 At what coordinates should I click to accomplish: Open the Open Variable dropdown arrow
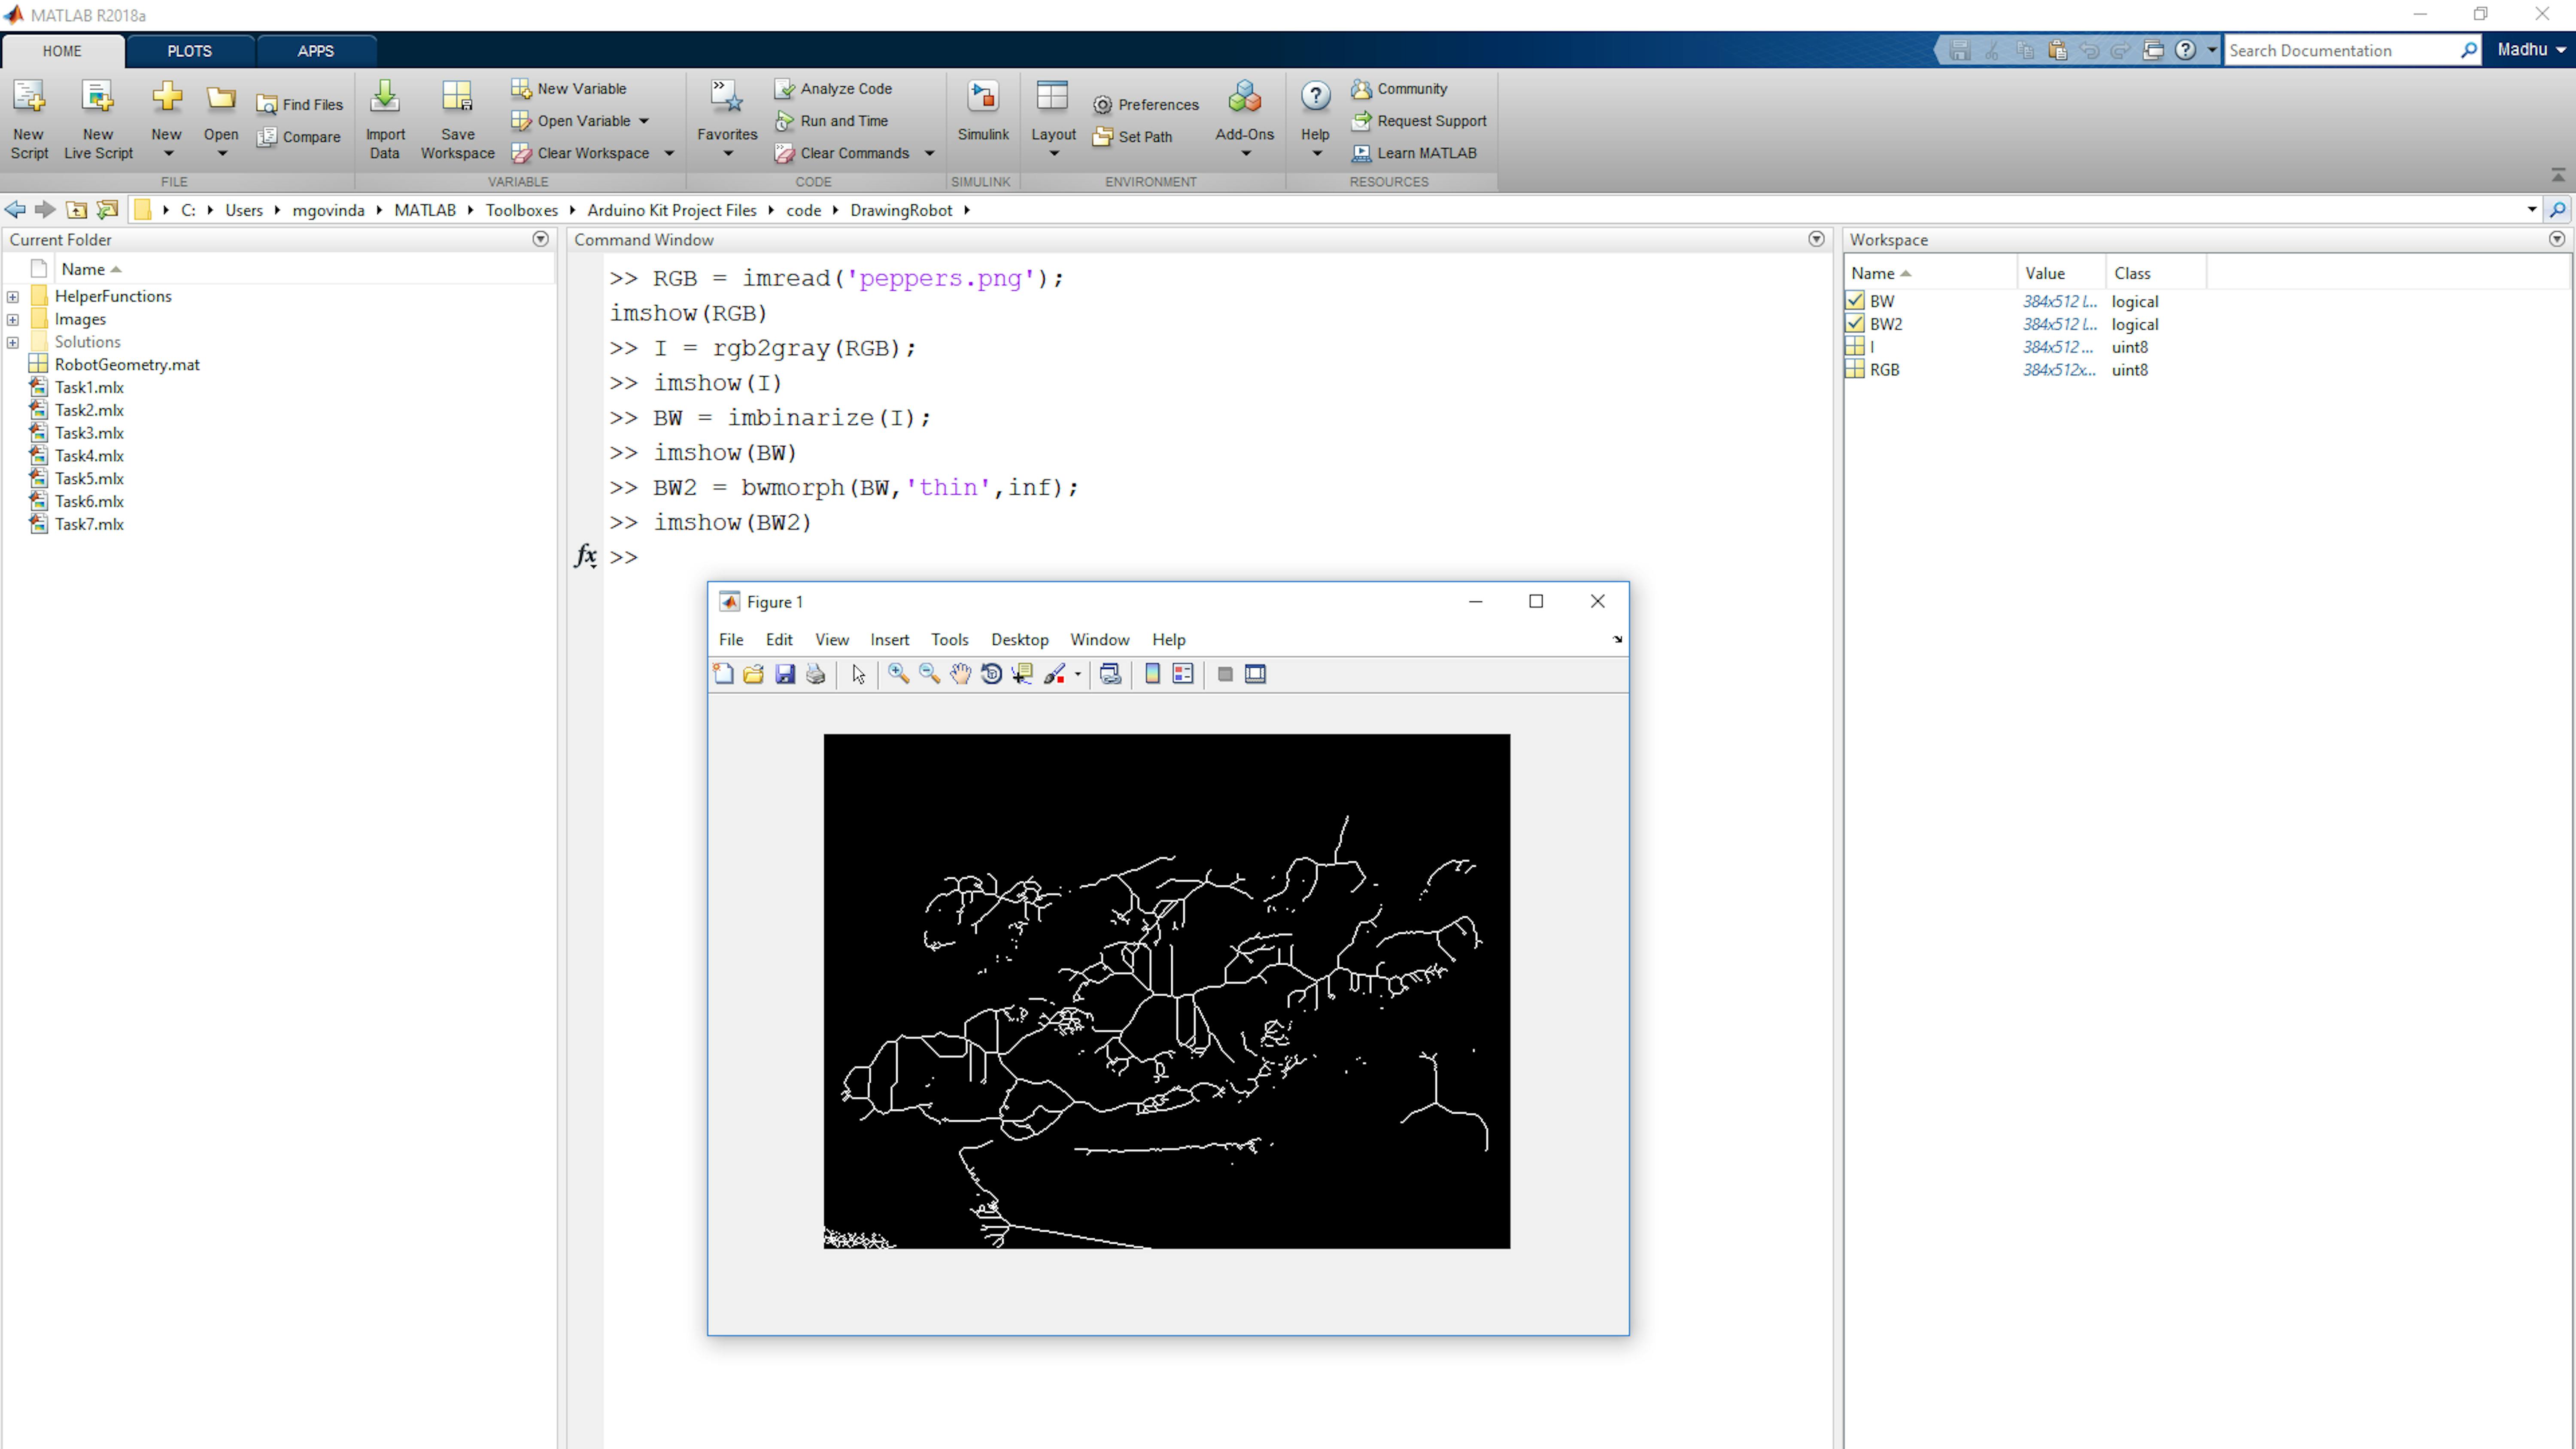pyautogui.click(x=644, y=121)
